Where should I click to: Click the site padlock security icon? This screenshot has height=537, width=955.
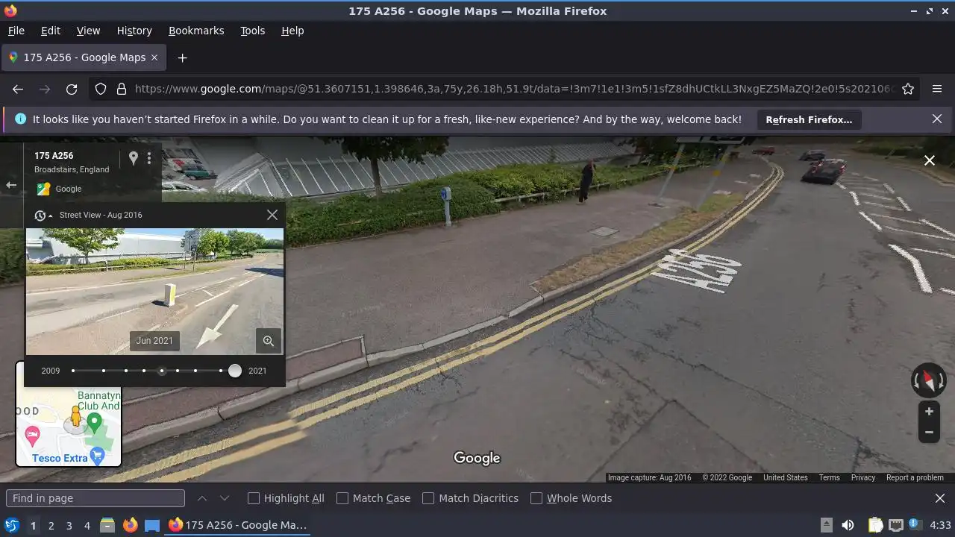click(122, 89)
